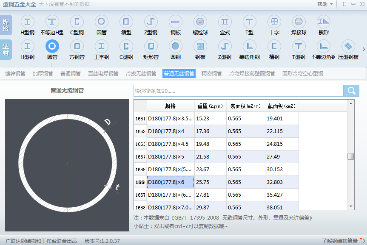The image size is (367, 245).
Task: Sort by the 重量(kg/m) column header
Action: 210,106
